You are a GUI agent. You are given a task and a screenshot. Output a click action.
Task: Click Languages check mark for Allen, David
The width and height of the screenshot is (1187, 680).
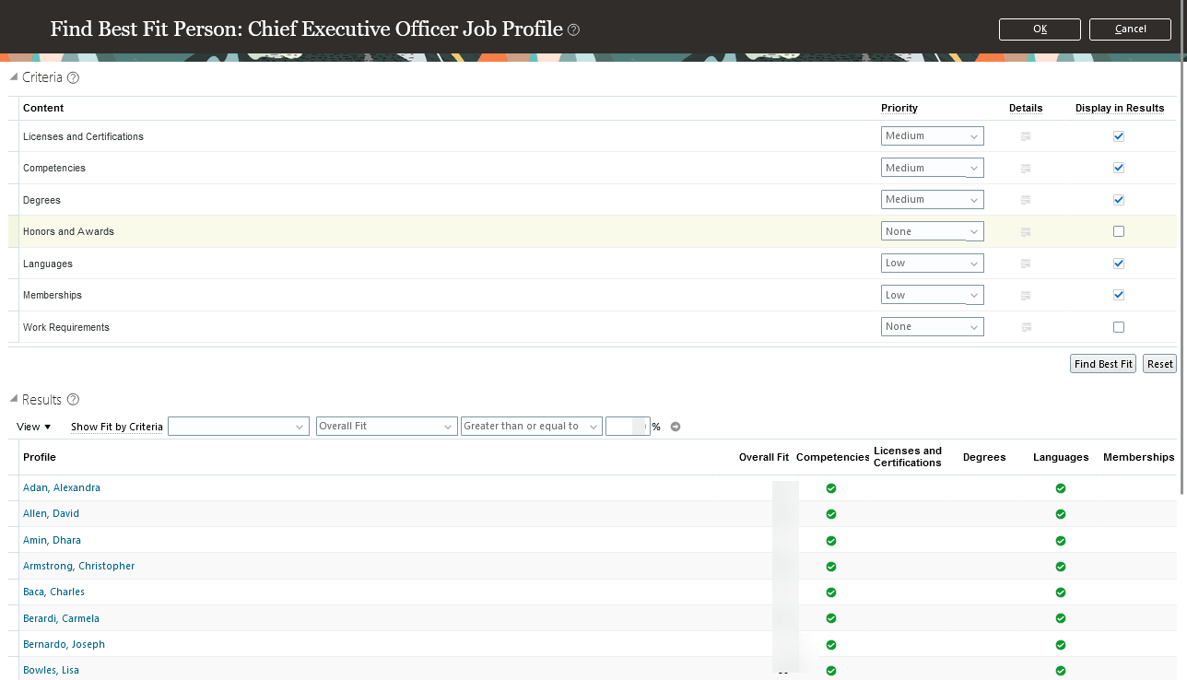coord(1061,514)
